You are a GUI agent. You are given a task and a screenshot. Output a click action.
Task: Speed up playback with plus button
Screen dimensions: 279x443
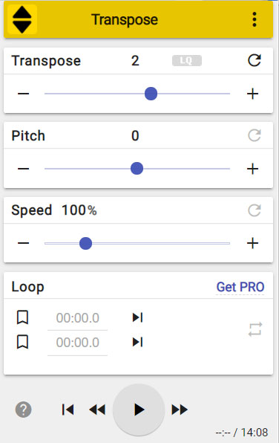tap(252, 243)
